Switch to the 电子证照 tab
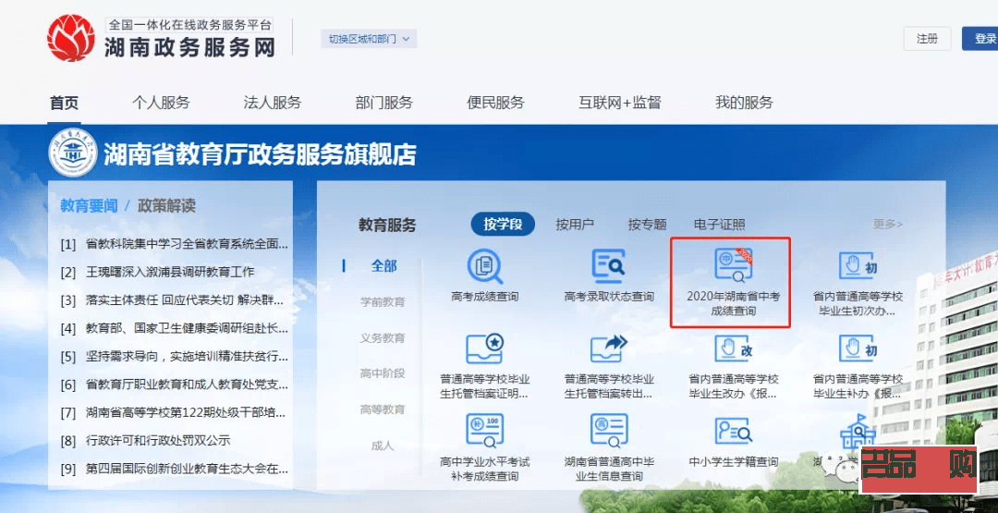This screenshot has width=998, height=513. click(x=719, y=225)
